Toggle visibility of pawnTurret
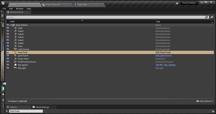Viewport: 216px width, 114px height. tap(8, 55)
